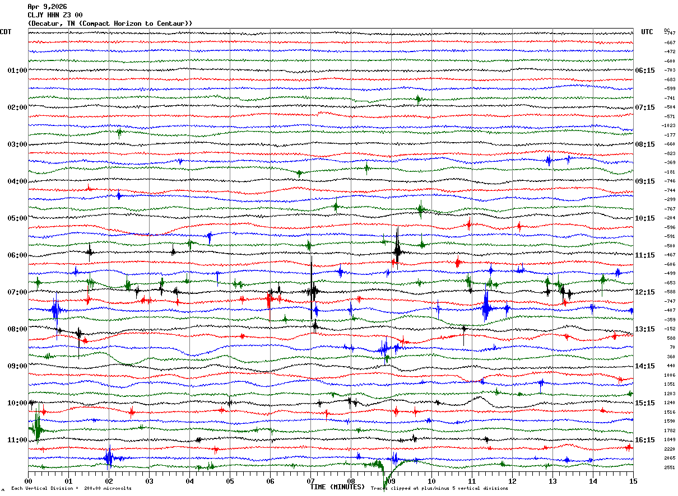This screenshot has width=678, height=496.
Task: Click the tall black spike on the 07:00 trace
Action: (312, 288)
